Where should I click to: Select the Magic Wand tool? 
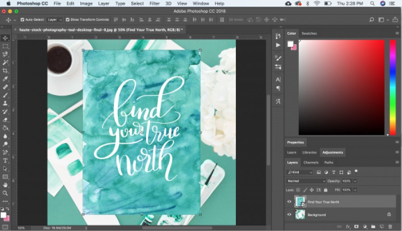point(5,62)
